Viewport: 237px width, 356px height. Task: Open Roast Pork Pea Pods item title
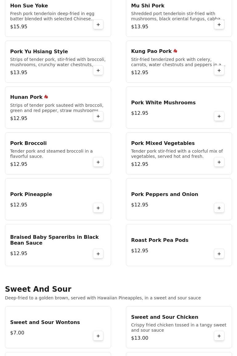159,240
